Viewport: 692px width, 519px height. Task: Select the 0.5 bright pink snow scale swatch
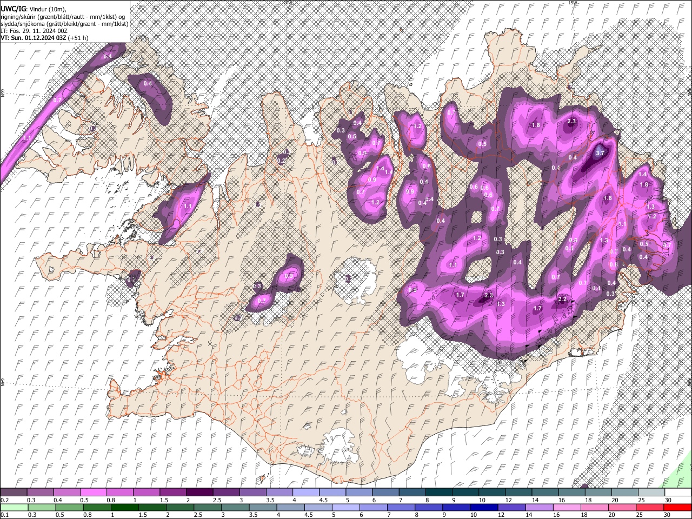click(x=93, y=492)
